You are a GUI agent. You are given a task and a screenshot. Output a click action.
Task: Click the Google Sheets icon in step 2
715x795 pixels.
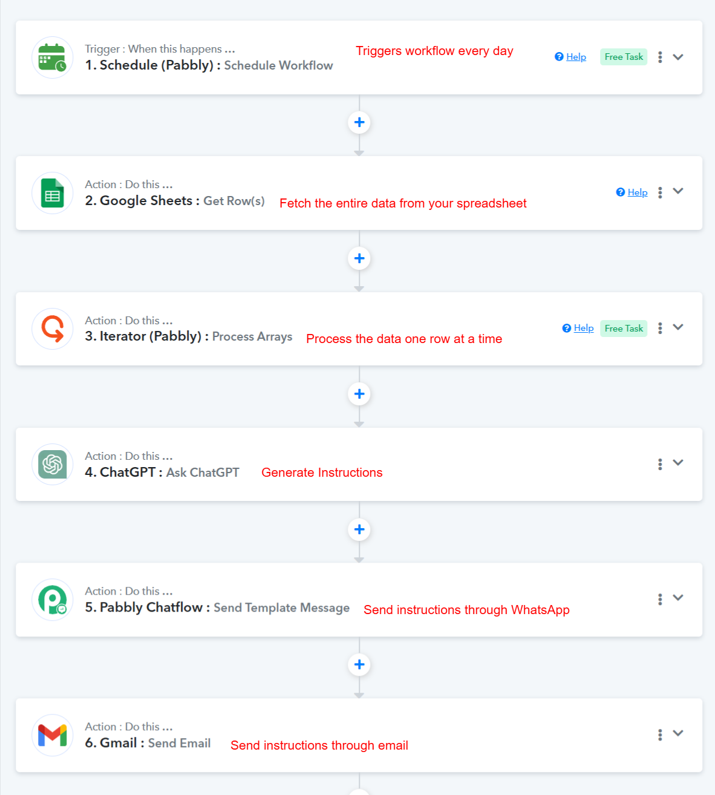53,193
